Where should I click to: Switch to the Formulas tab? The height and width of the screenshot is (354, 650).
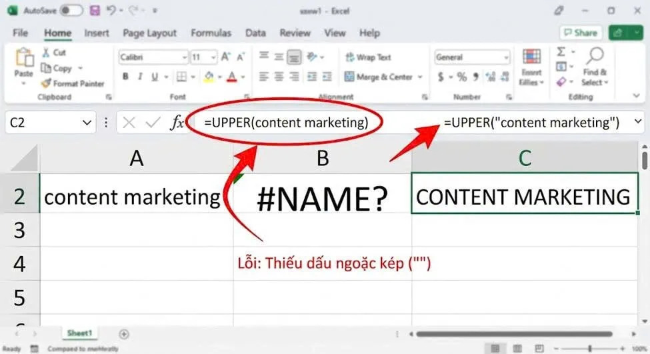[211, 33]
